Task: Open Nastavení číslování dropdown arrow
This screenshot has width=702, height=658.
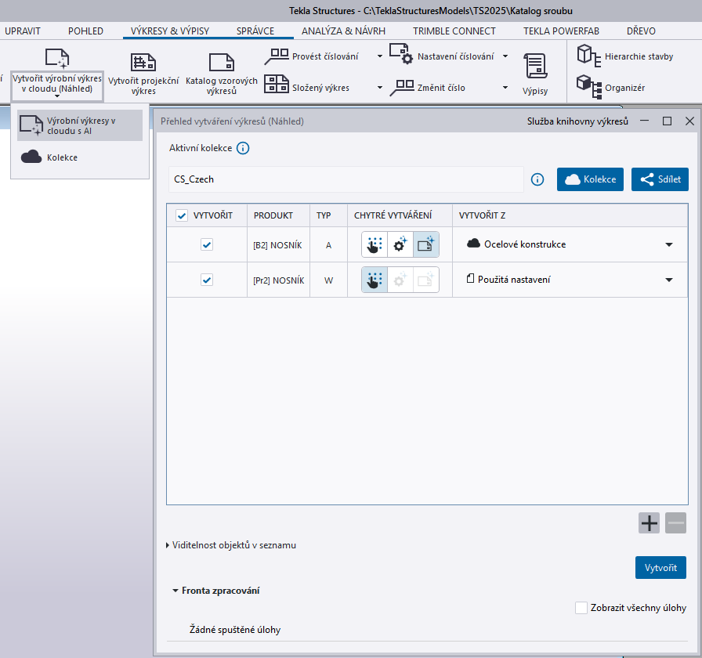Action: (505, 56)
